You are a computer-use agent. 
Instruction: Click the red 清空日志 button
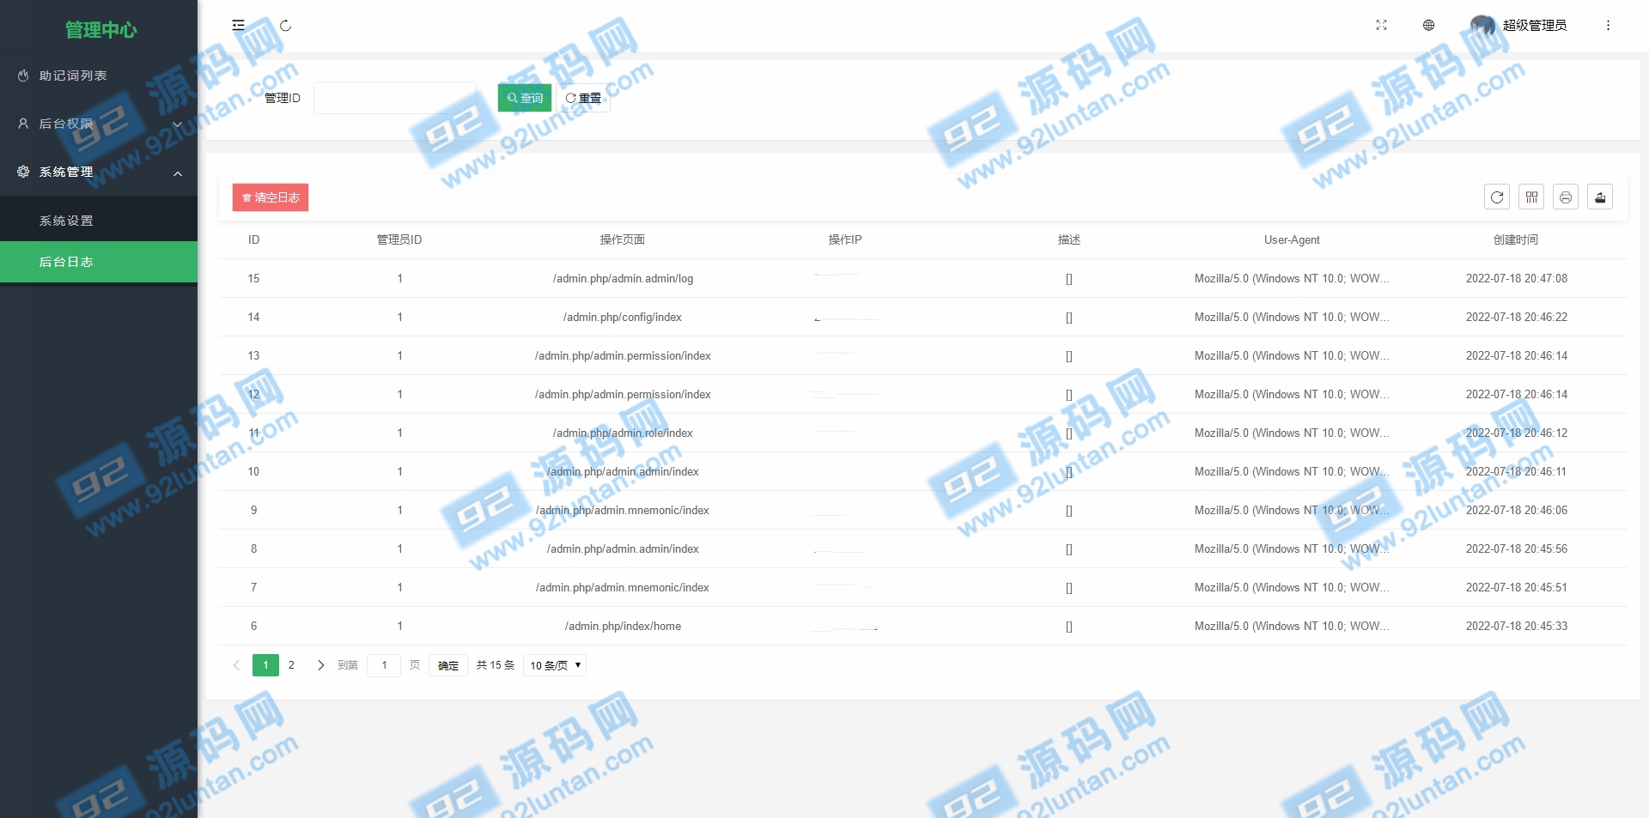[x=271, y=197]
